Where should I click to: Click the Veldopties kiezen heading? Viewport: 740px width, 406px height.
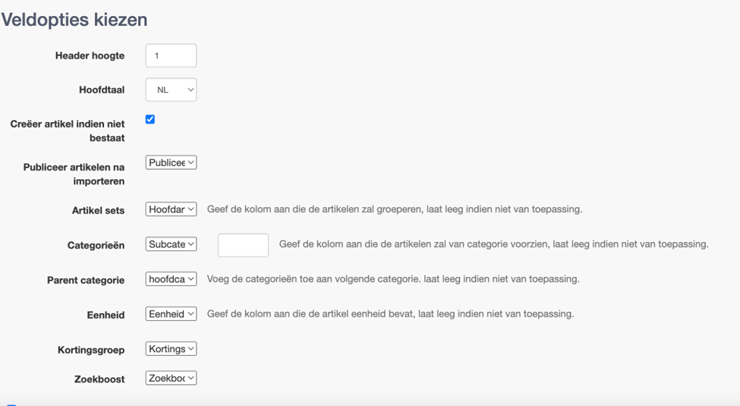pos(74,20)
